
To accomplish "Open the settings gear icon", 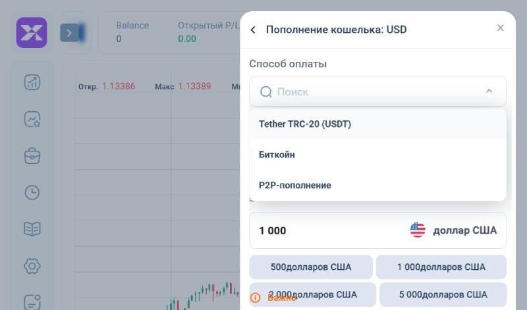I will point(32,266).
